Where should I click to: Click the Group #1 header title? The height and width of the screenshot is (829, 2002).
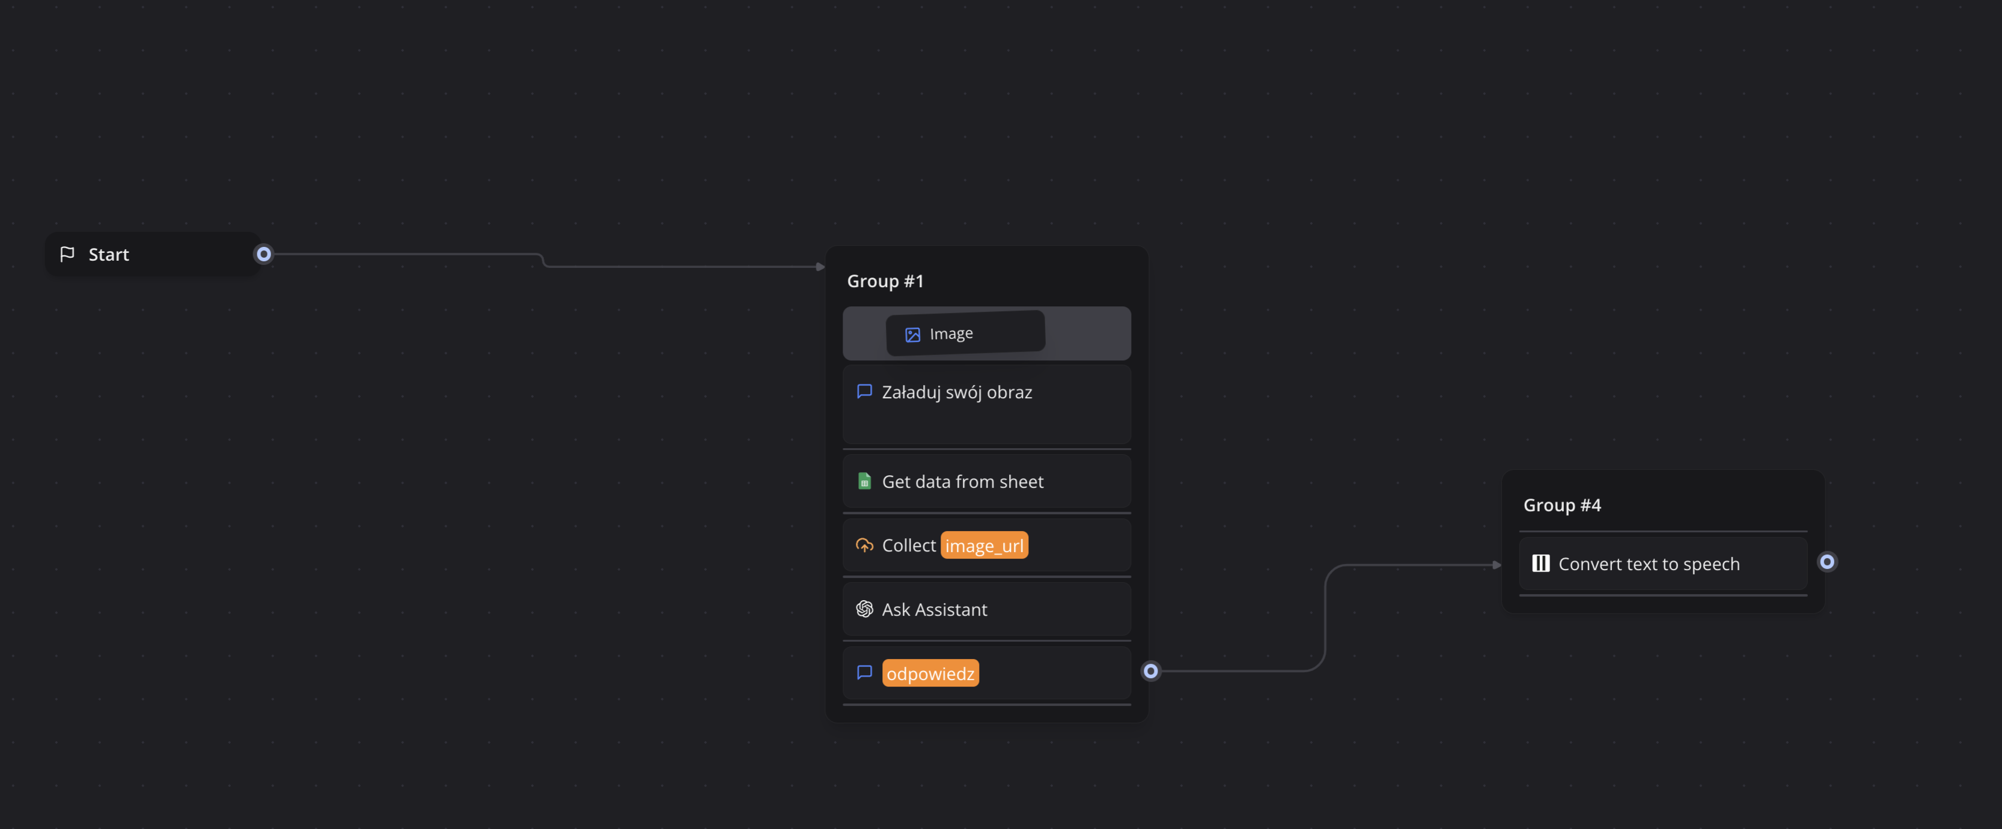pyautogui.click(x=885, y=281)
